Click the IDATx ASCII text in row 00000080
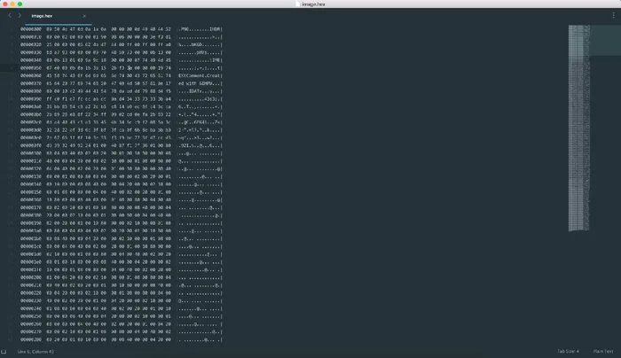This screenshot has height=358, width=621. 196,91
